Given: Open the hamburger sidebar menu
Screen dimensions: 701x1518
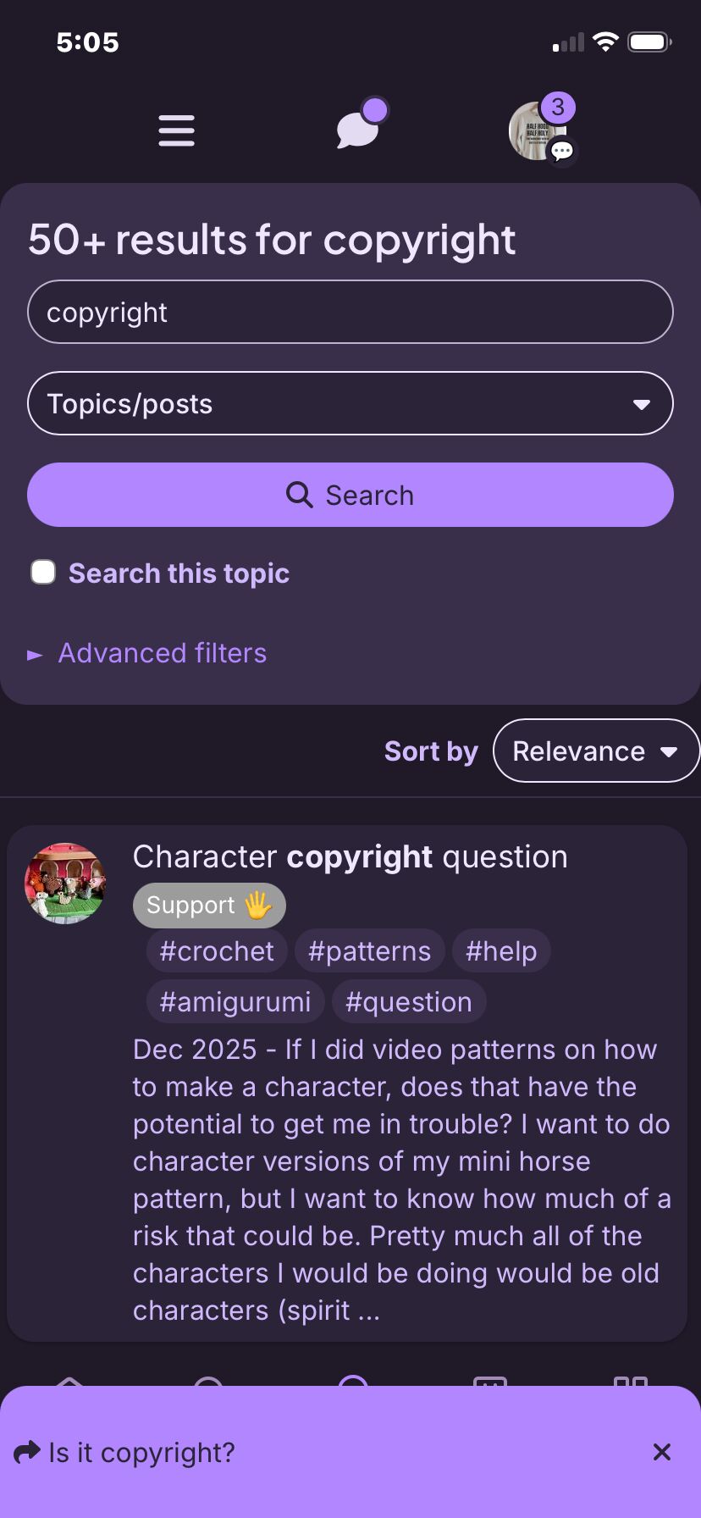Looking at the screenshot, I should [176, 130].
